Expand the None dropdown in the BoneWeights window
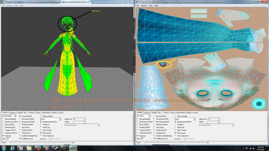The width and height of the screenshot is (269, 151). [51, 119]
